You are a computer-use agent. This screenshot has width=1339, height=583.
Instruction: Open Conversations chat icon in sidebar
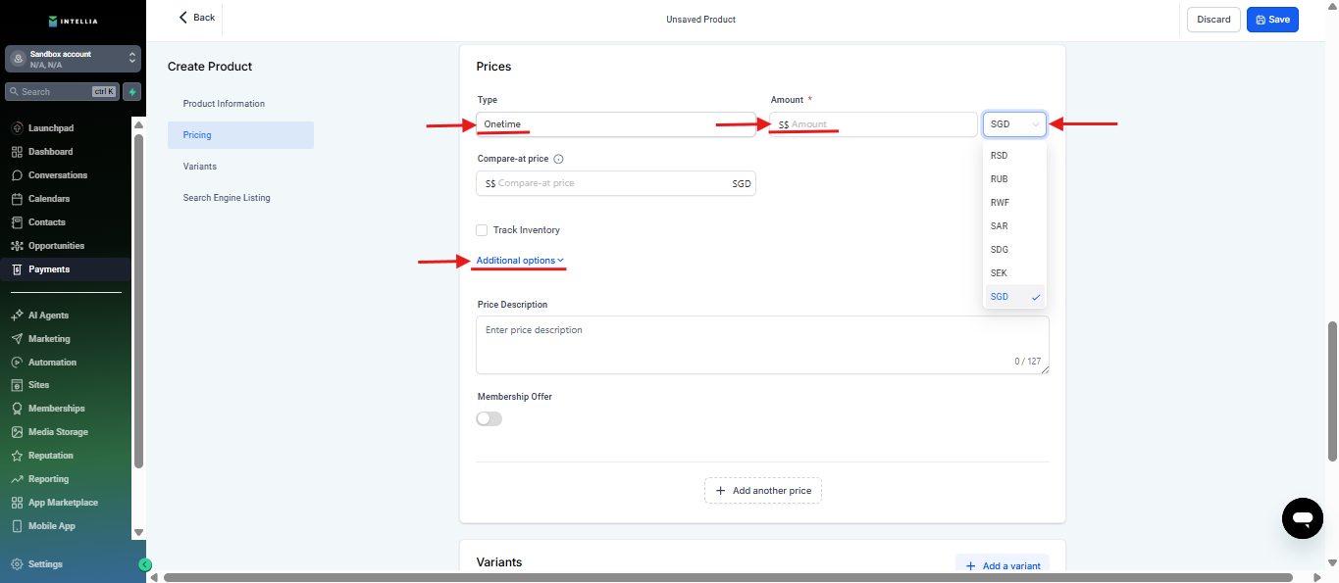coord(18,175)
